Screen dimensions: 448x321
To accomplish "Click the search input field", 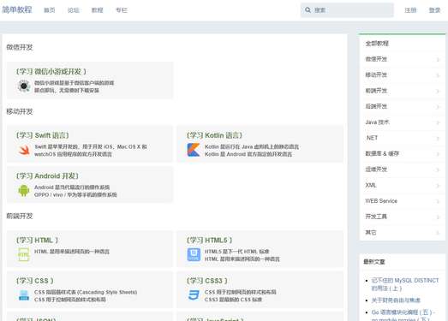I will coord(347,10).
